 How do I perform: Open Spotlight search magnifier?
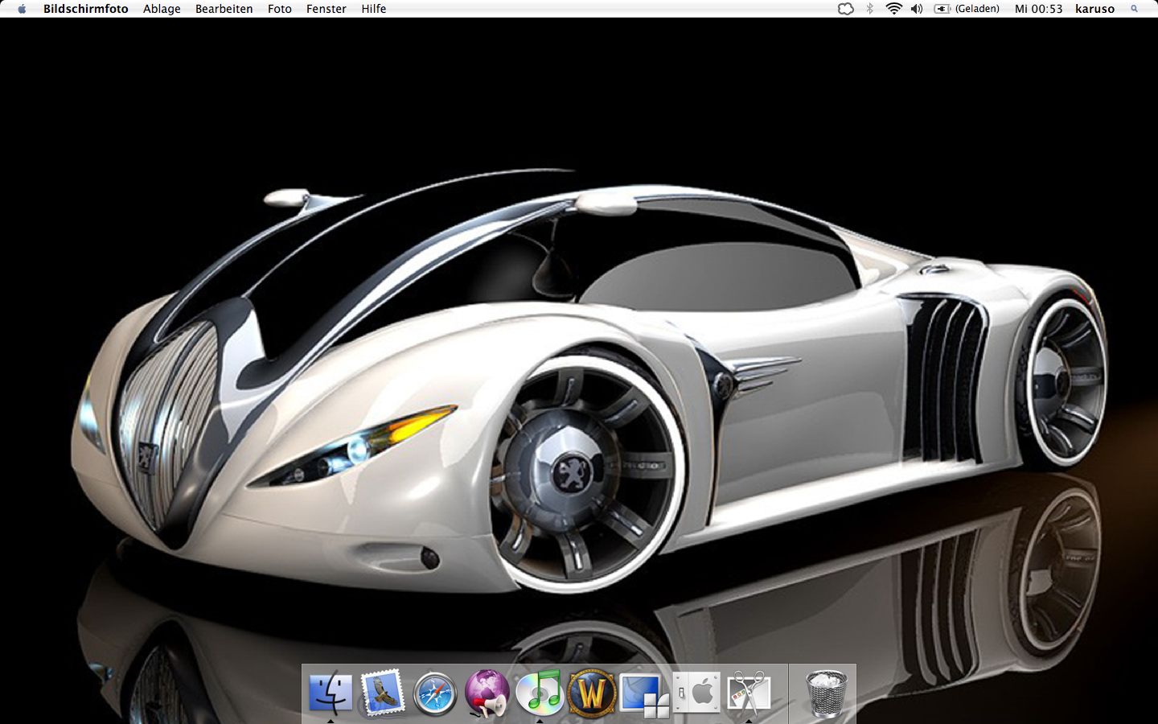(1135, 9)
